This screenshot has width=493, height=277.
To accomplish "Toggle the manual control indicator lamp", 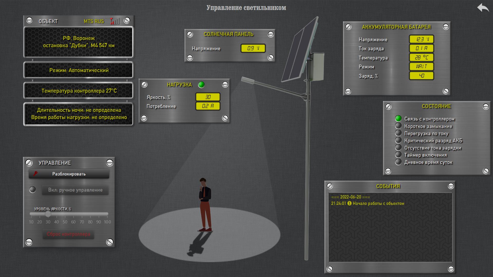I will click(x=33, y=190).
